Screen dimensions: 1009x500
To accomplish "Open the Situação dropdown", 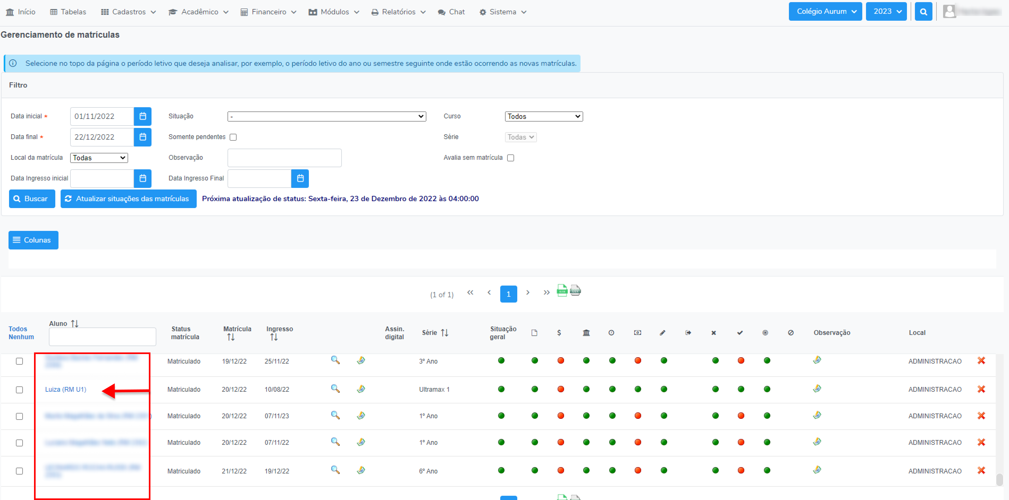I will pos(326,116).
